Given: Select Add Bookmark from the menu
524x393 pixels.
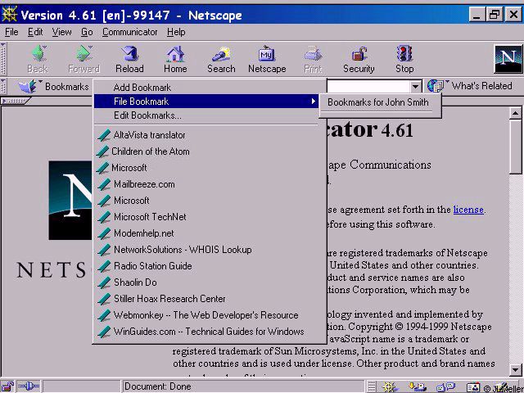Looking at the screenshot, I should 142,88.
